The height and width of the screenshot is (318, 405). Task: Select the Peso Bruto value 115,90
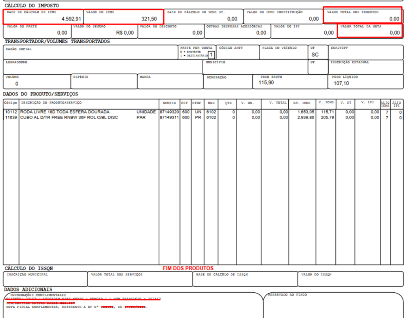[266, 83]
